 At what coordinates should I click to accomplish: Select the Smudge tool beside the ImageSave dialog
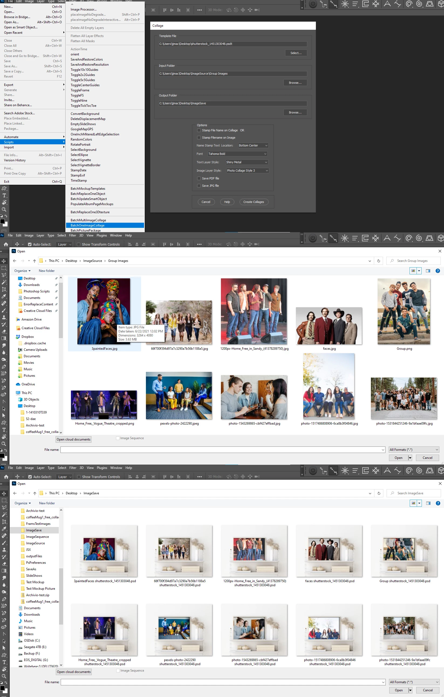[x=4, y=578]
